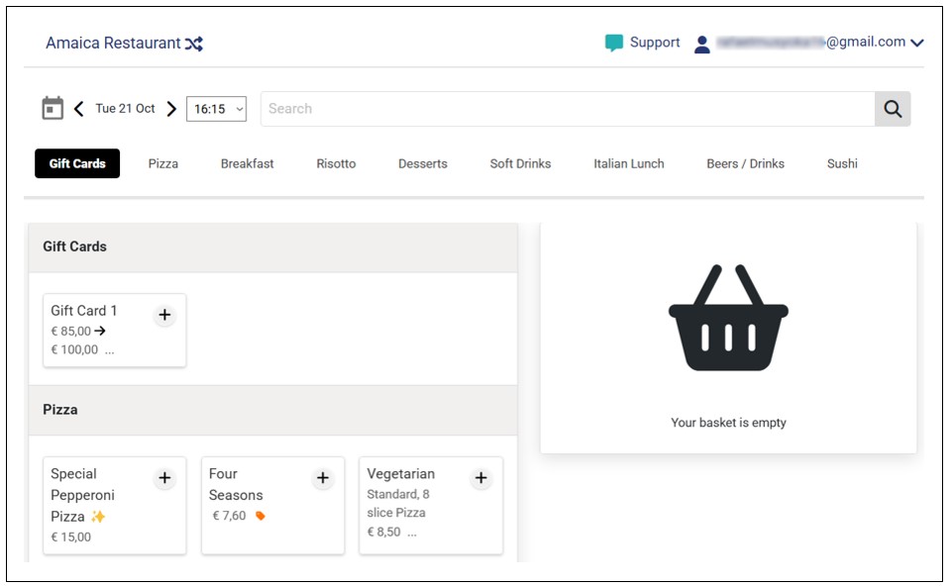Switch to the Pizza category tab
Viewport: 952px width, 586px height.
tap(163, 163)
